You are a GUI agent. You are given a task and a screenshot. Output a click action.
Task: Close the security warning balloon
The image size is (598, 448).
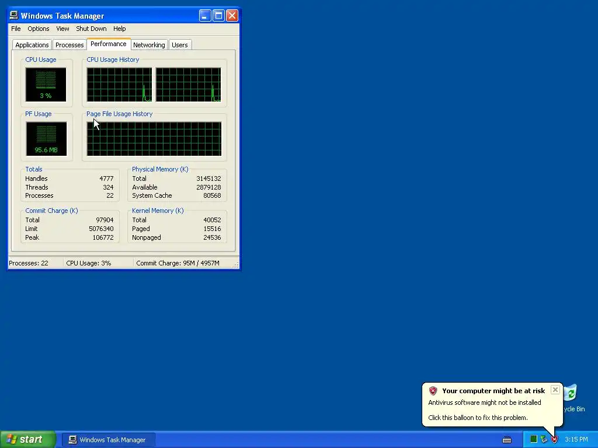(x=555, y=390)
